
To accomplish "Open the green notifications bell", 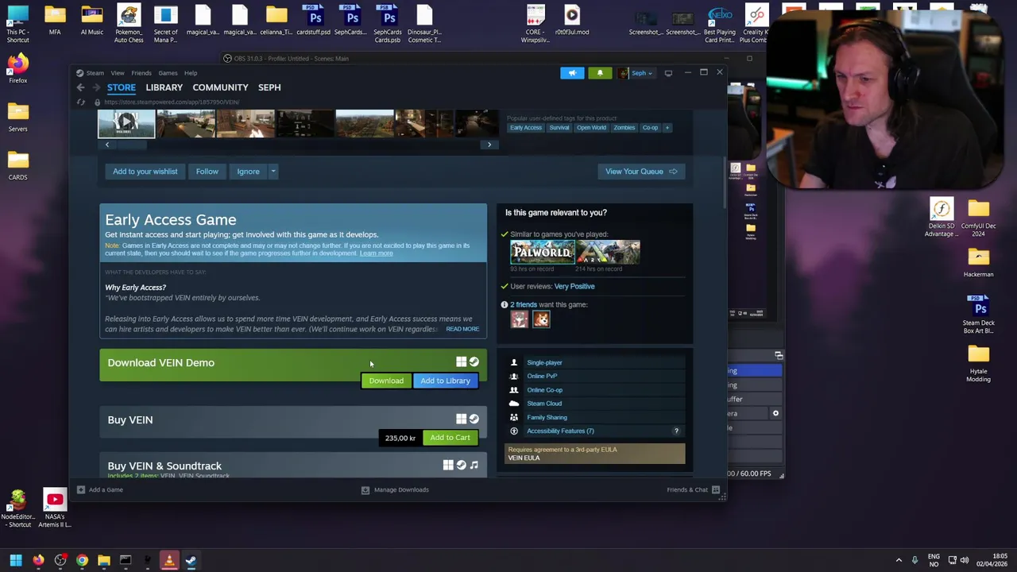I will point(600,73).
